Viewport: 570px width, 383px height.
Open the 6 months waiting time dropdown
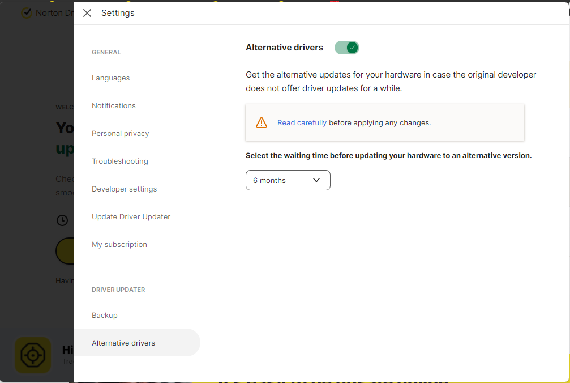point(288,180)
